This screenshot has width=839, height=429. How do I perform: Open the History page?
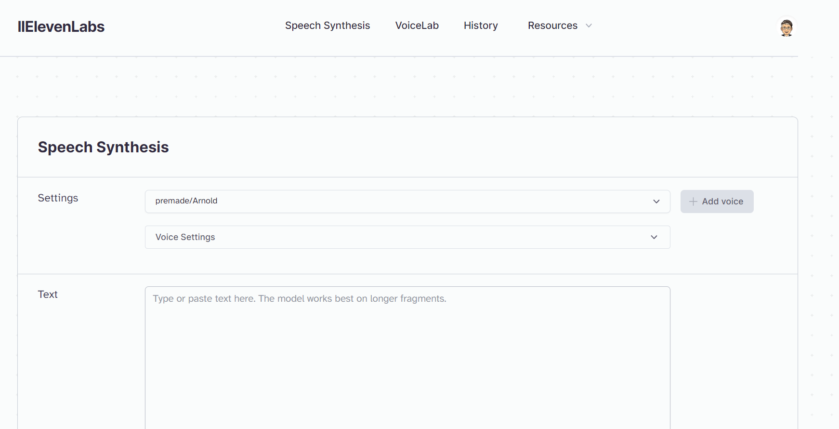click(481, 26)
